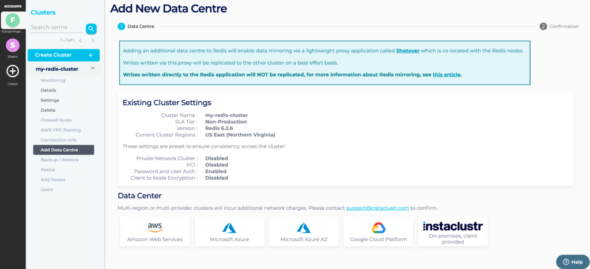Viewport: 590px width, 269px height.
Task: Click the support@instaclustr.com email link
Action: (x=377, y=208)
